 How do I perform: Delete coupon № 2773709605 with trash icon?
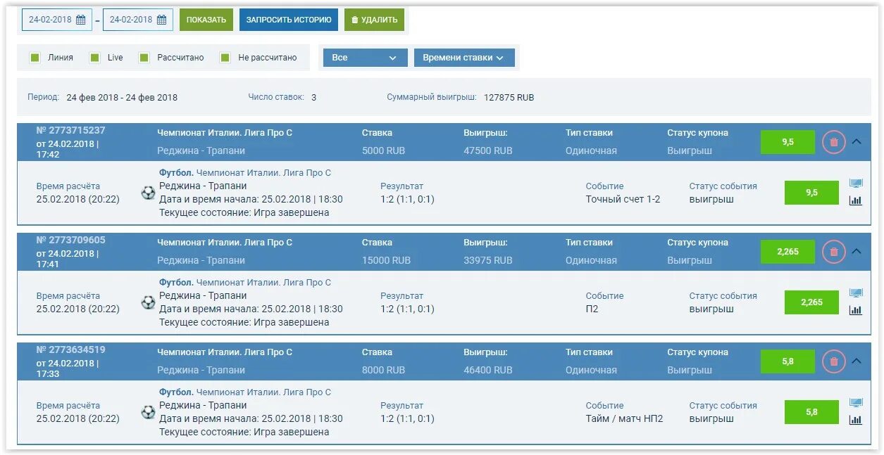(834, 252)
